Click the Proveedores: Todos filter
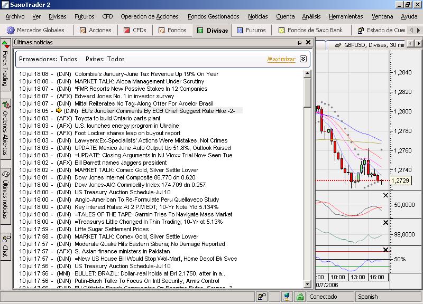This screenshot has height=304, width=423. point(48,59)
